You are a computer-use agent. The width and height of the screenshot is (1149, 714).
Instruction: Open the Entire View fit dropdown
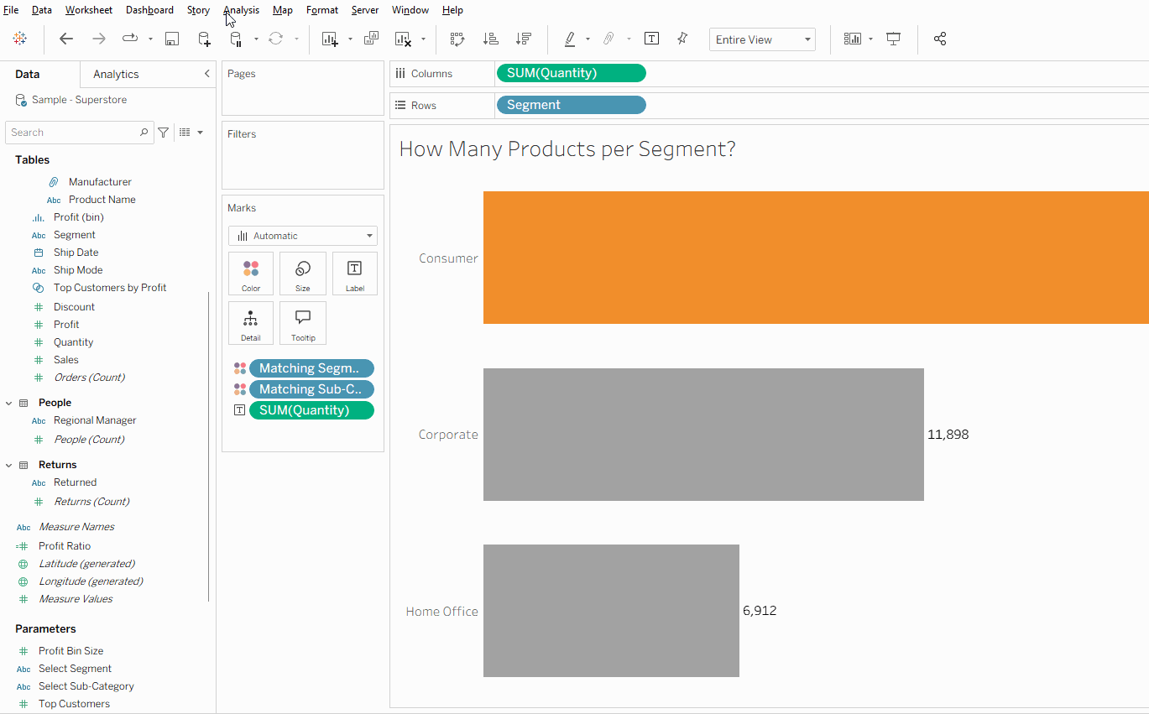tap(762, 39)
